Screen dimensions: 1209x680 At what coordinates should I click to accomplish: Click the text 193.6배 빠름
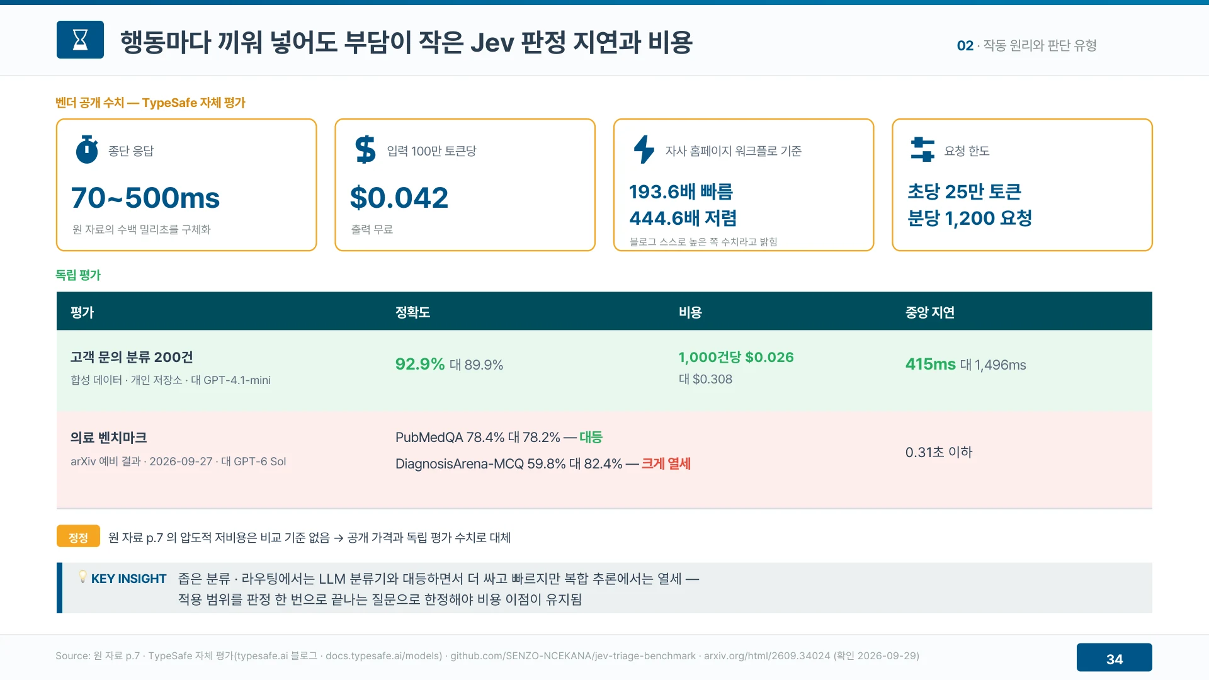[681, 191]
